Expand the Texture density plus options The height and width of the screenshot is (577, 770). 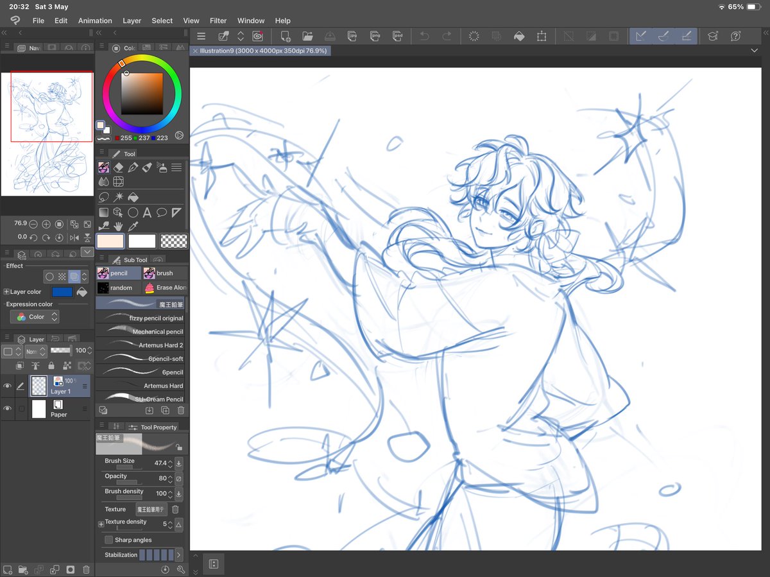101,524
